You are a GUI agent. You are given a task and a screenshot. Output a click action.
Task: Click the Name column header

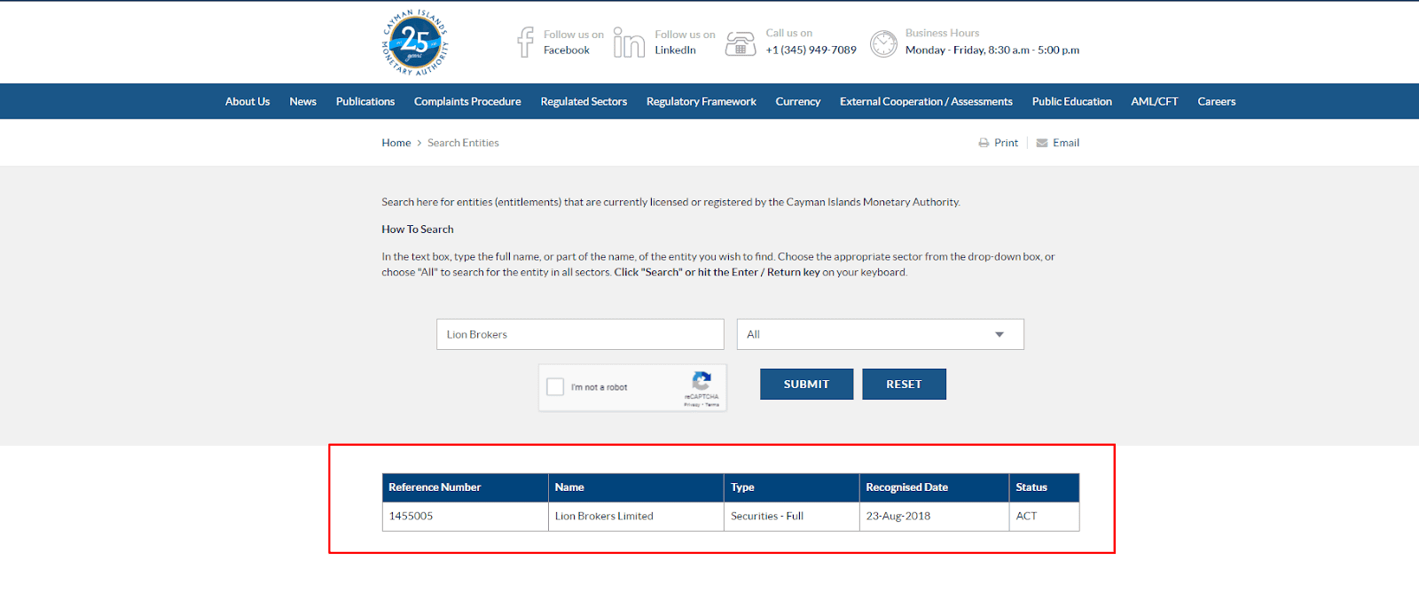tap(636, 487)
